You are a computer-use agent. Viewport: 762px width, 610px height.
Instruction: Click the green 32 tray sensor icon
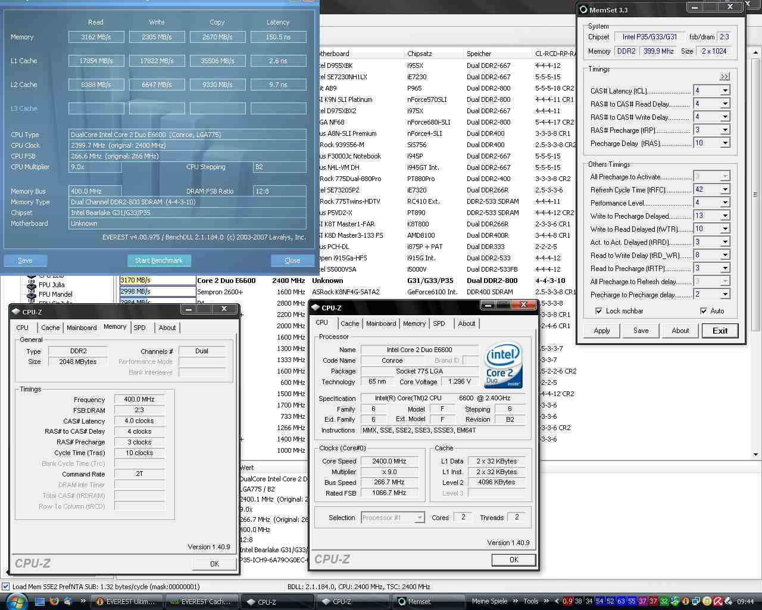tap(664, 601)
